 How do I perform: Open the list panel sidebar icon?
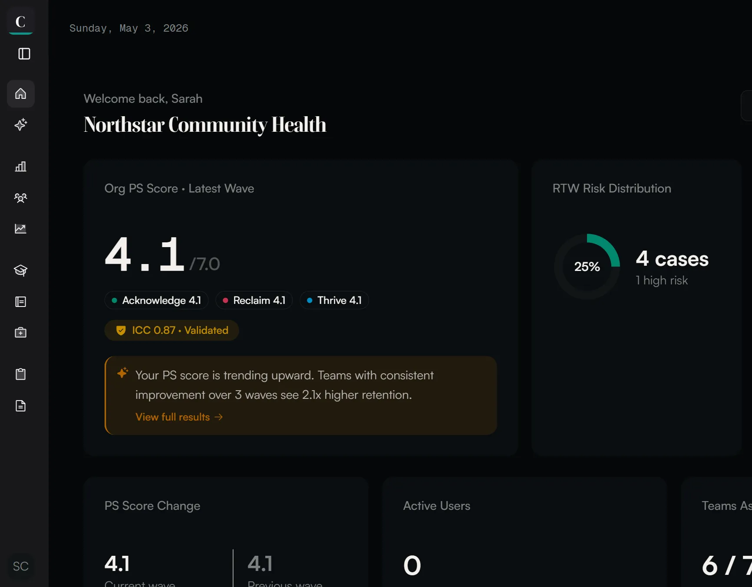tap(20, 302)
